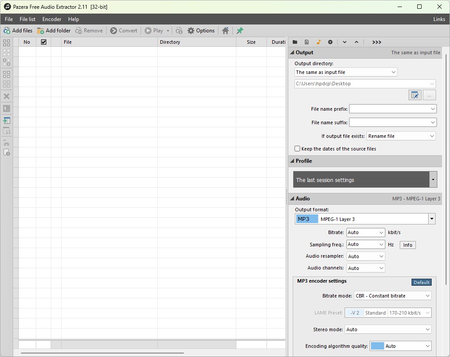Image resolution: width=450 pixels, height=357 pixels.
Task: Toggle the checkbox in the file list header
Action: tap(44, 42)
